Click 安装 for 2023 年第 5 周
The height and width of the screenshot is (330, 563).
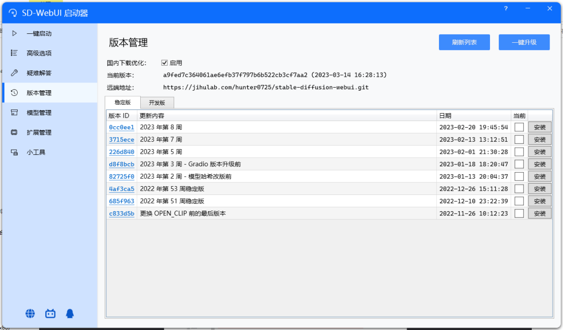[x=540, y=152]
